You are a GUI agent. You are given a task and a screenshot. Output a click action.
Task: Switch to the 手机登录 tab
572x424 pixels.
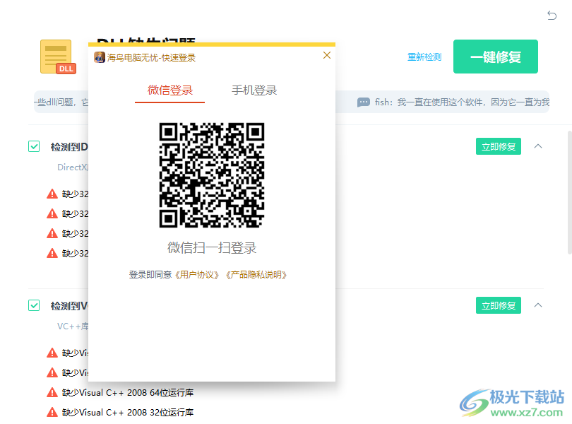(x=254, y=90)
